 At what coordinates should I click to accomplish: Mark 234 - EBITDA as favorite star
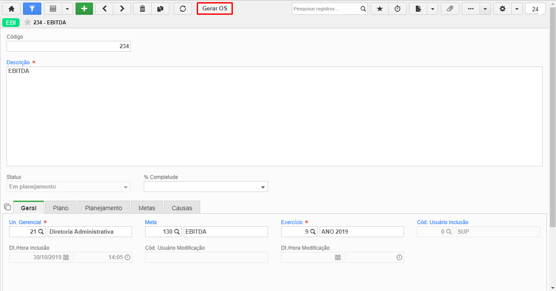click(x=28, y=22)
